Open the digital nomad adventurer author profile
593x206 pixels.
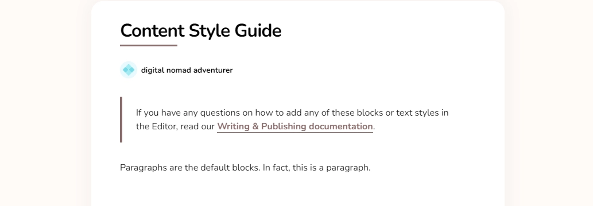click(187, 70)
